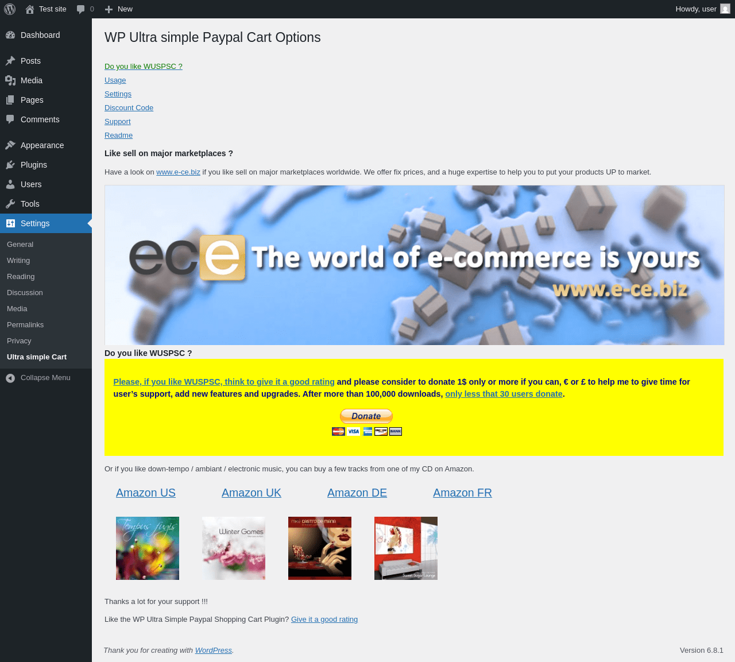This screenshot has width=735, height=662.
Task: Select the Ultra simple Cart submenu
Action: (x=37, y=357)
